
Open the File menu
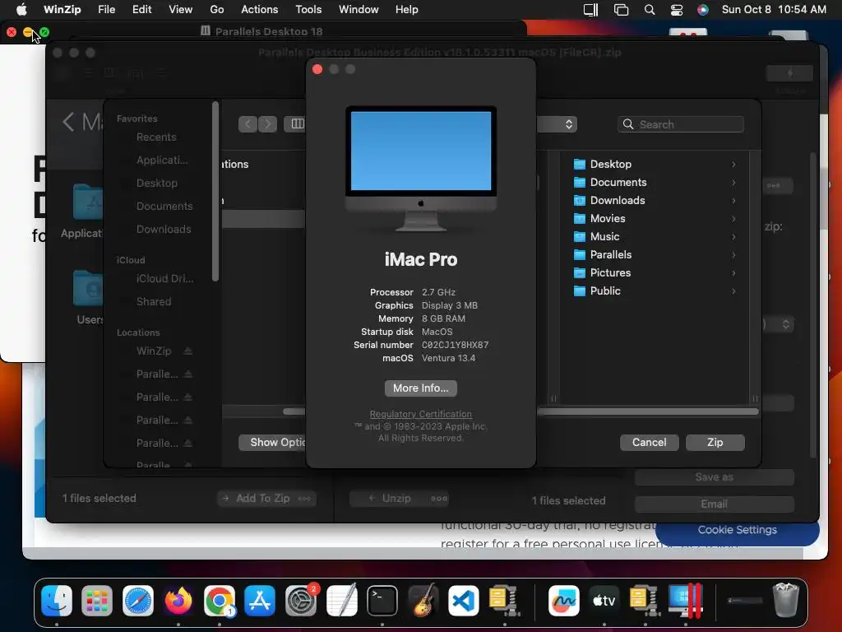pyautogui.click(x=106, y=10)
